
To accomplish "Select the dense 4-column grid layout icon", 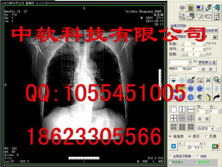I will coord(182,127).
